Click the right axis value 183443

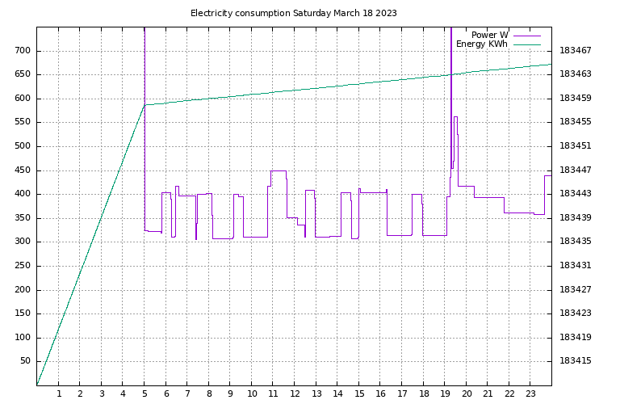click(576, 193)
